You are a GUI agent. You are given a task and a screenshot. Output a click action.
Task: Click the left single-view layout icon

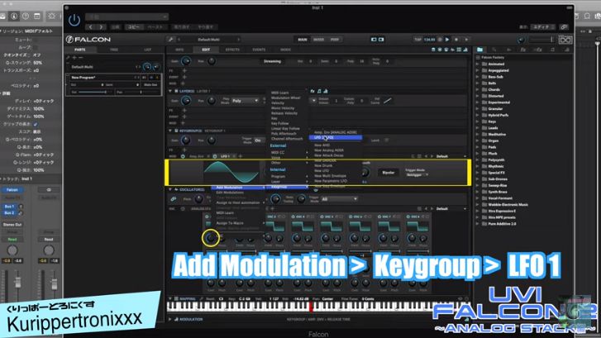coord(374,40)
